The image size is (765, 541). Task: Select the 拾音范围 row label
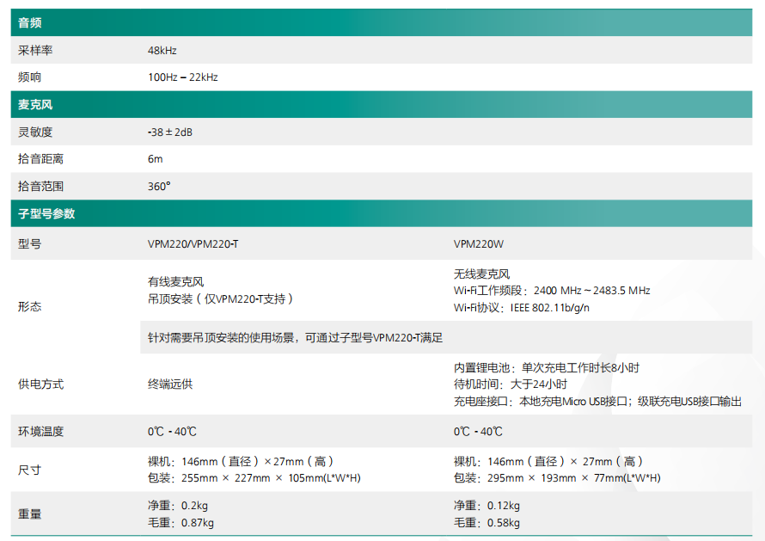pos(40,186)
